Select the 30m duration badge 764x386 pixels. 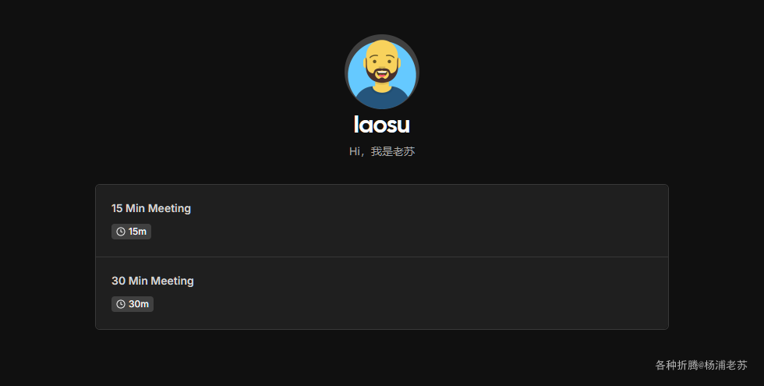tap(133, 304)
